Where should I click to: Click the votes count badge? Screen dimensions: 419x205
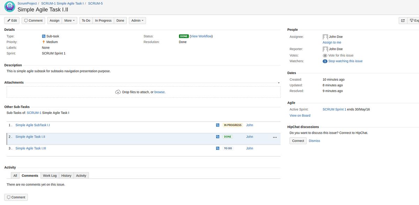325,55
